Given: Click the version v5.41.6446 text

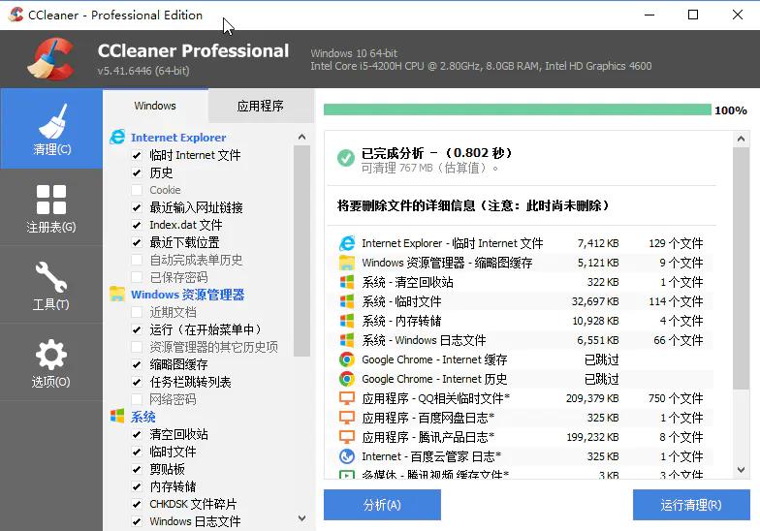Looking at the screenshot, I should 143,71.
